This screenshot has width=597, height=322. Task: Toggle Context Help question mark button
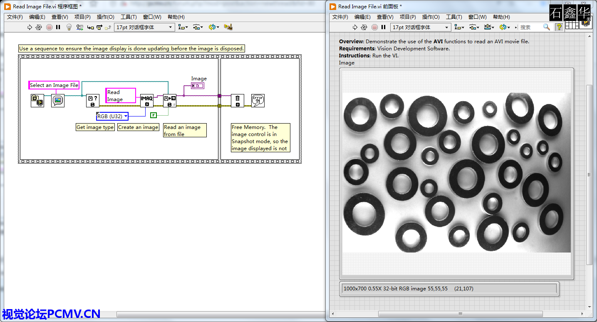(559, 27)
